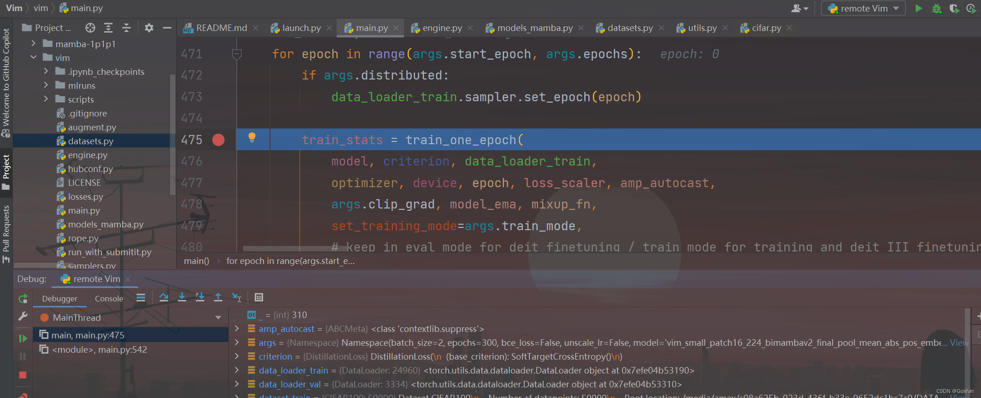981x398 pixels.
Task: Toggle the Project side tool window tab
Action: pos(6,172)
